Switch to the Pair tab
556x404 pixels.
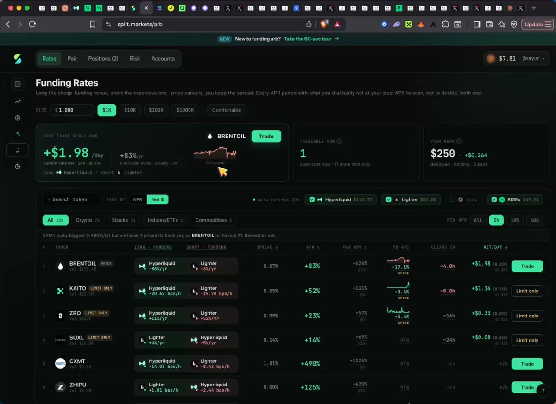click(72, 59)
